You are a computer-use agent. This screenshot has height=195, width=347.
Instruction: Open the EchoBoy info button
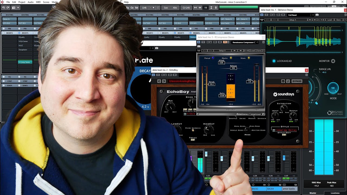pyautogui.click(x=288, y=81)
